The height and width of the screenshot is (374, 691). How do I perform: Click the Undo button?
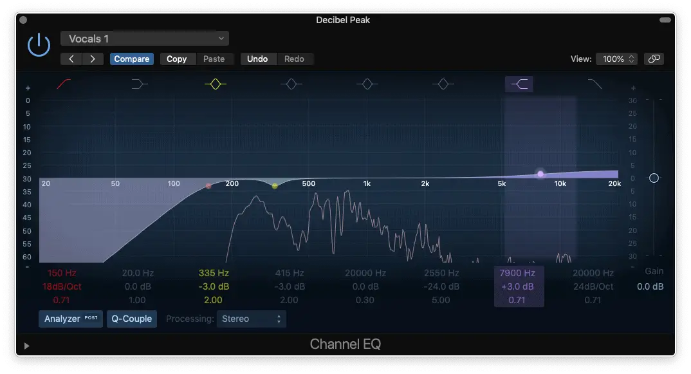[x=257, y=59]
